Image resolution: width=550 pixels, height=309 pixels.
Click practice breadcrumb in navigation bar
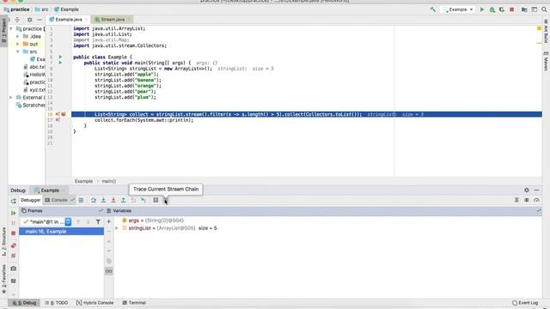[x=16, y=9]
